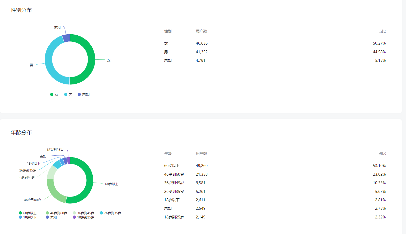Toggle the 男 legend item below gender donut
Image resolution: width=406 pixels, height=234 pixels.
68,94
